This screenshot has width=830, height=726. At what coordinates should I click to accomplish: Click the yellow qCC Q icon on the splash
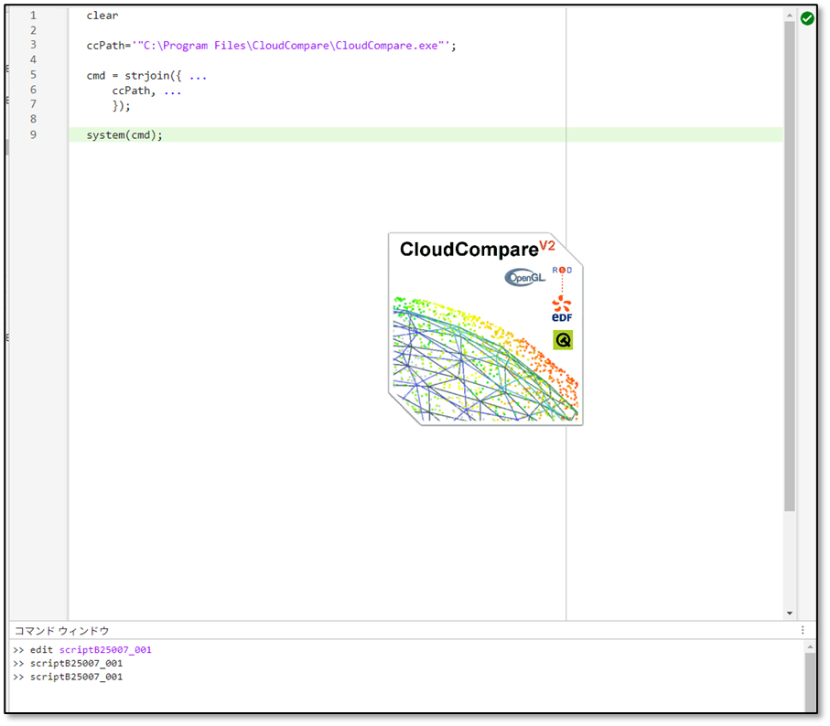click(x=562, y=339)
